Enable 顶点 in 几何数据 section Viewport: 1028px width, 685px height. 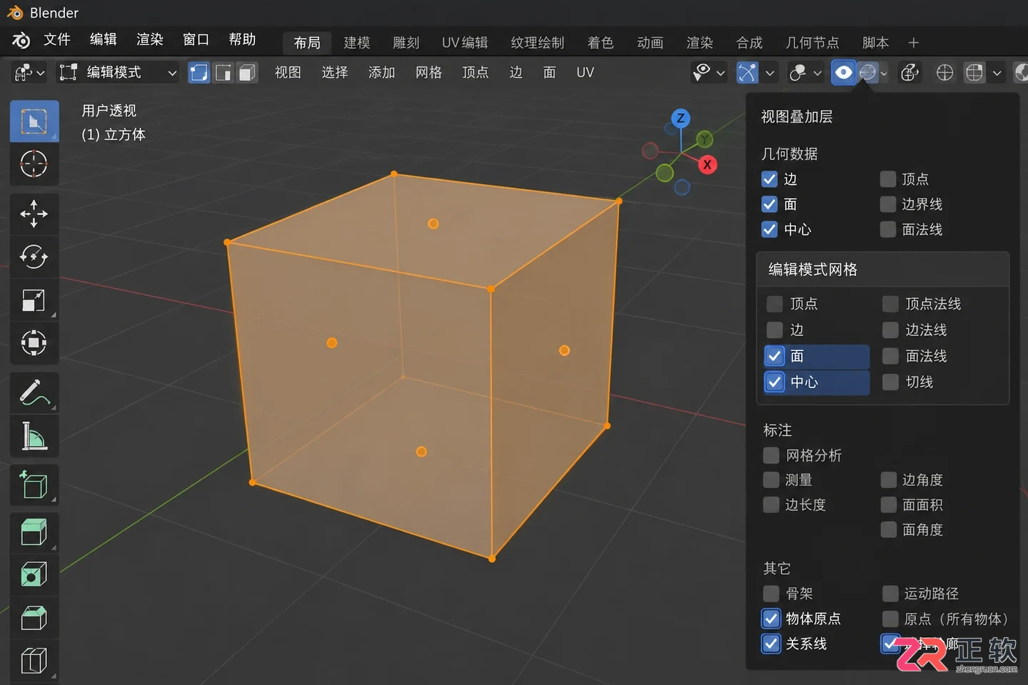tap(888, 179)
